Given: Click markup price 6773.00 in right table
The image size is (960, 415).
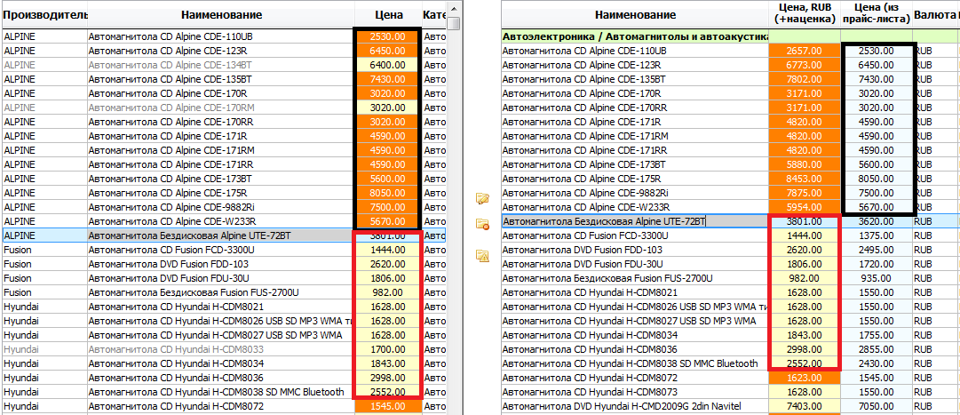Looking at the screenshot, I should (x=805, y=64).
